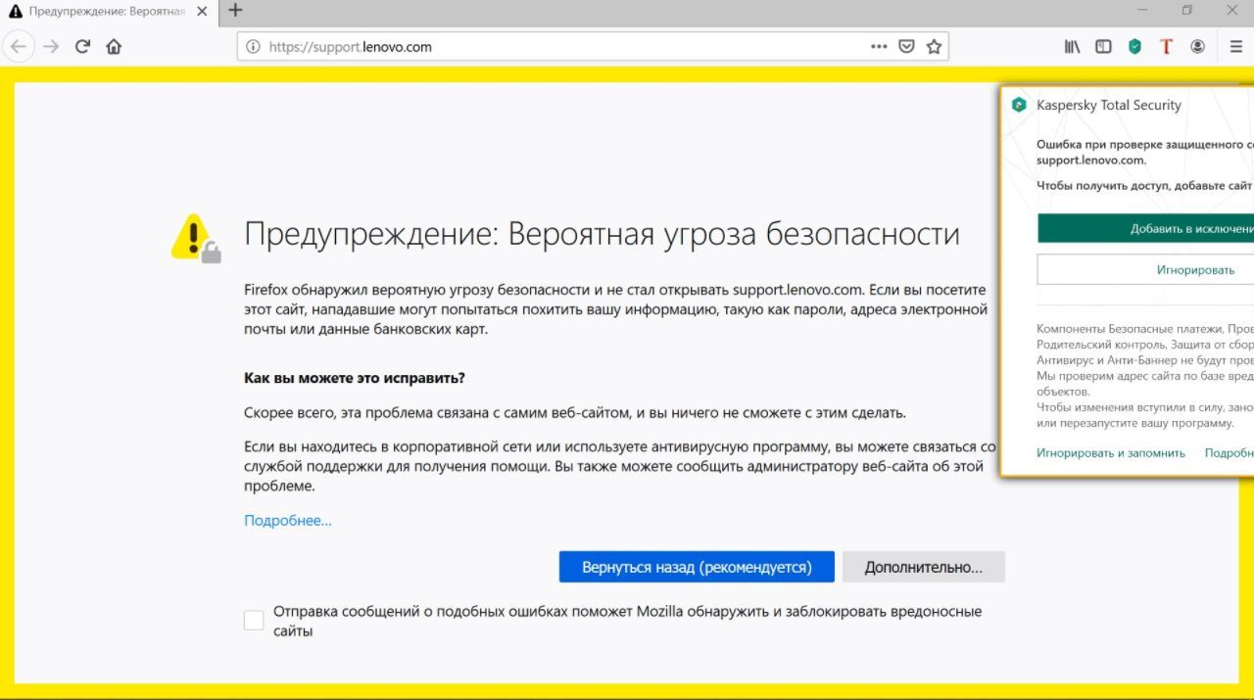
Task: Open page actions three-dot menu
Action: coord(879,46)
